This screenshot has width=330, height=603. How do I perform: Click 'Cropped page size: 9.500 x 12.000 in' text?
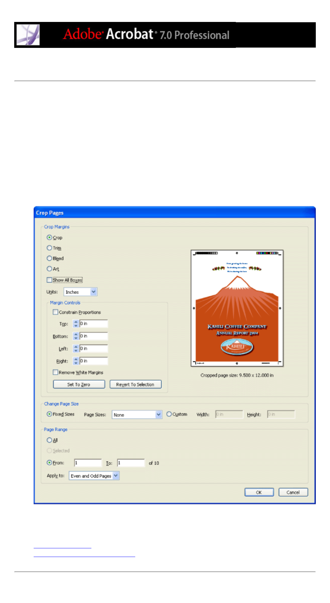point(237,375)
